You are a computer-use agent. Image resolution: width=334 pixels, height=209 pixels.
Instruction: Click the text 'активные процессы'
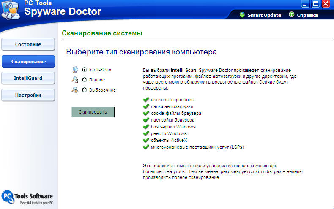[x=172, y=100]
